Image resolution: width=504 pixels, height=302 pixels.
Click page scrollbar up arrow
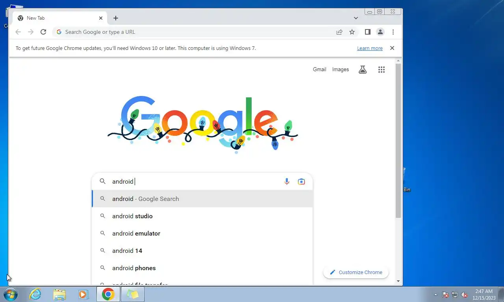(x=398, y=61)
